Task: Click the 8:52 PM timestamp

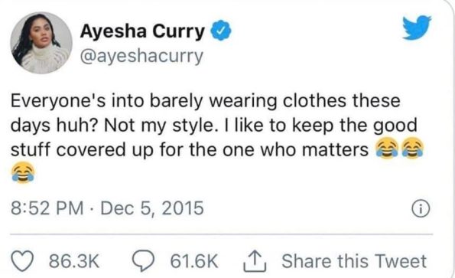Action: pos(47,208)
